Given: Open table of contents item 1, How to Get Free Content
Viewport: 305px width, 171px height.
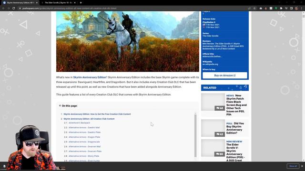Looking at the screenshot, I should [97, 114].
